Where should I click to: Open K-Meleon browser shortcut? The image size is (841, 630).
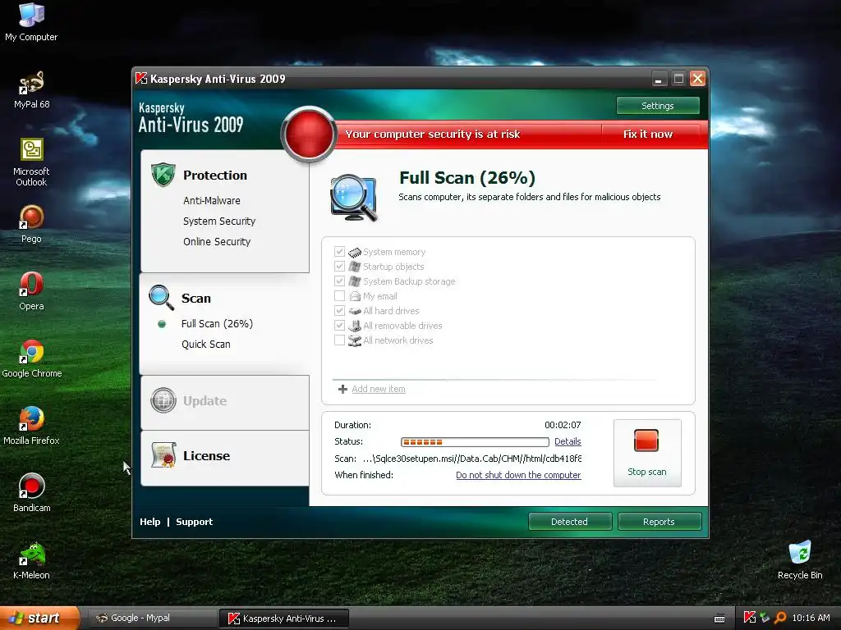click(31, 560)
